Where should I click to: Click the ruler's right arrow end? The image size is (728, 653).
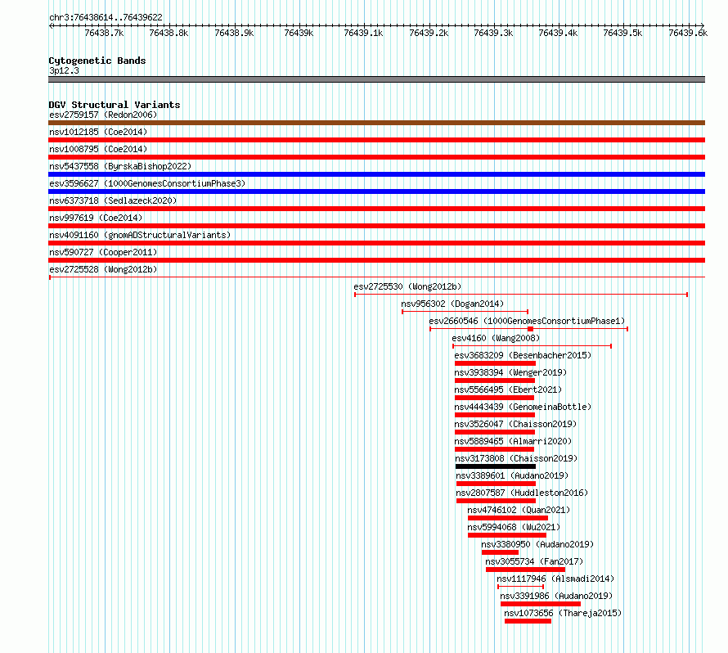point(703,25)
